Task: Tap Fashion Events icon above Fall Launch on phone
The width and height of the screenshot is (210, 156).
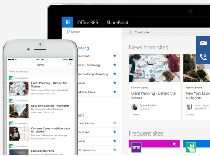Action: [11, 146]
